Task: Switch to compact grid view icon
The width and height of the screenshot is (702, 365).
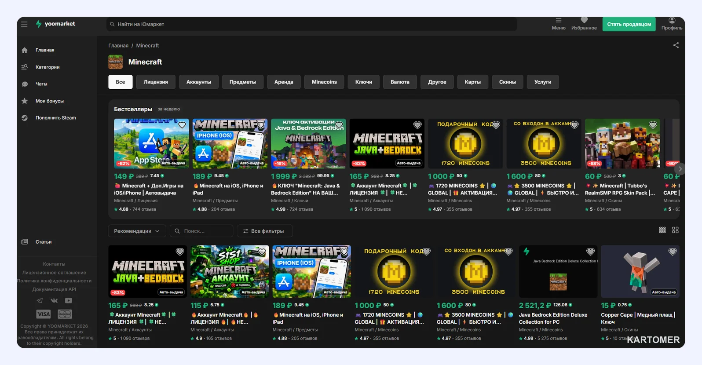Action: click(x=662, y=230)
